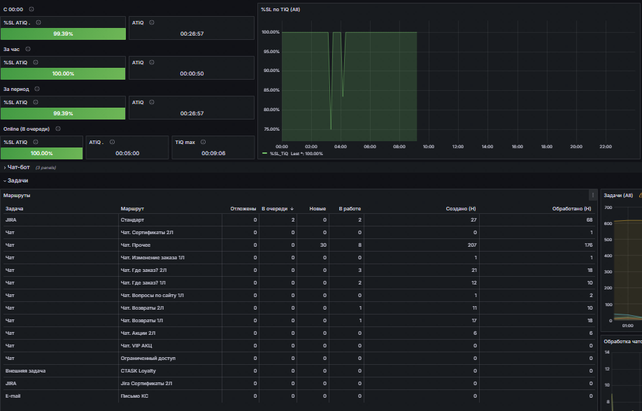Click info icon of ATIQ panel showing 00:00:50
The image size is (642, 411).
(x=152, y=62)
